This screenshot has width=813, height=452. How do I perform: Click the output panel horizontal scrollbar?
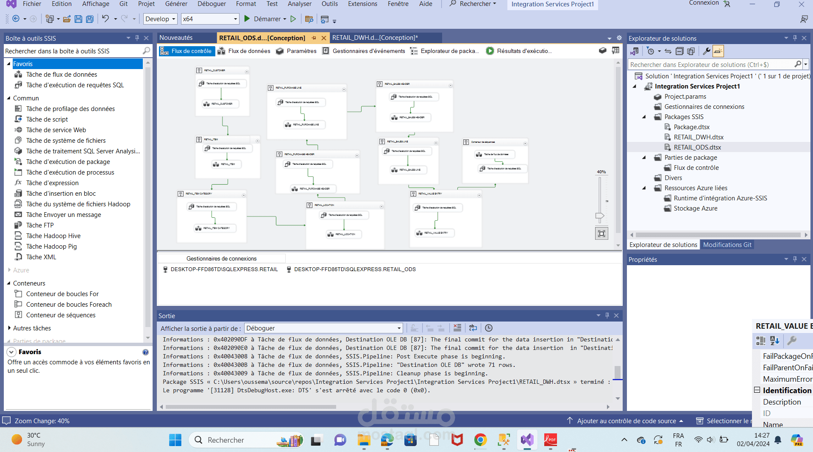251,407
